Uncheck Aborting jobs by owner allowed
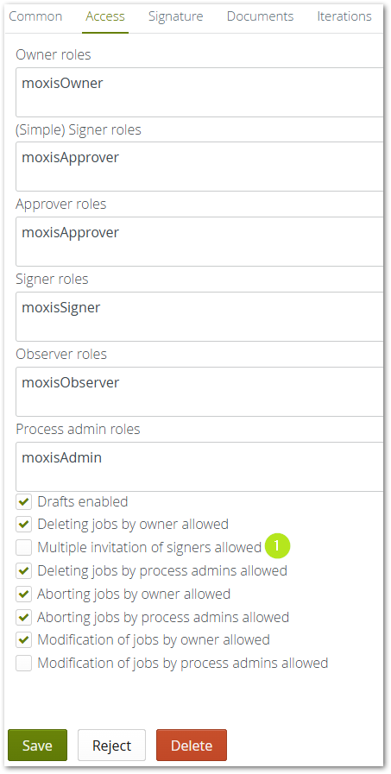This screenshot has height=774, width=391. (x=23, y=594)
